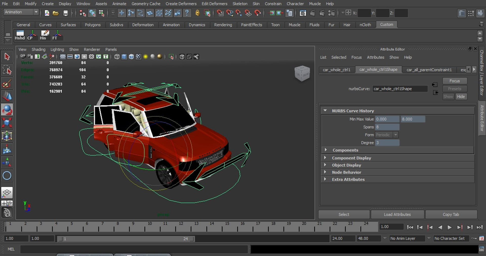Activate the Move tool cone icon
486x256 pixels.
7,96
